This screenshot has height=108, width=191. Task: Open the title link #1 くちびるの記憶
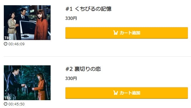click(88, 9)
